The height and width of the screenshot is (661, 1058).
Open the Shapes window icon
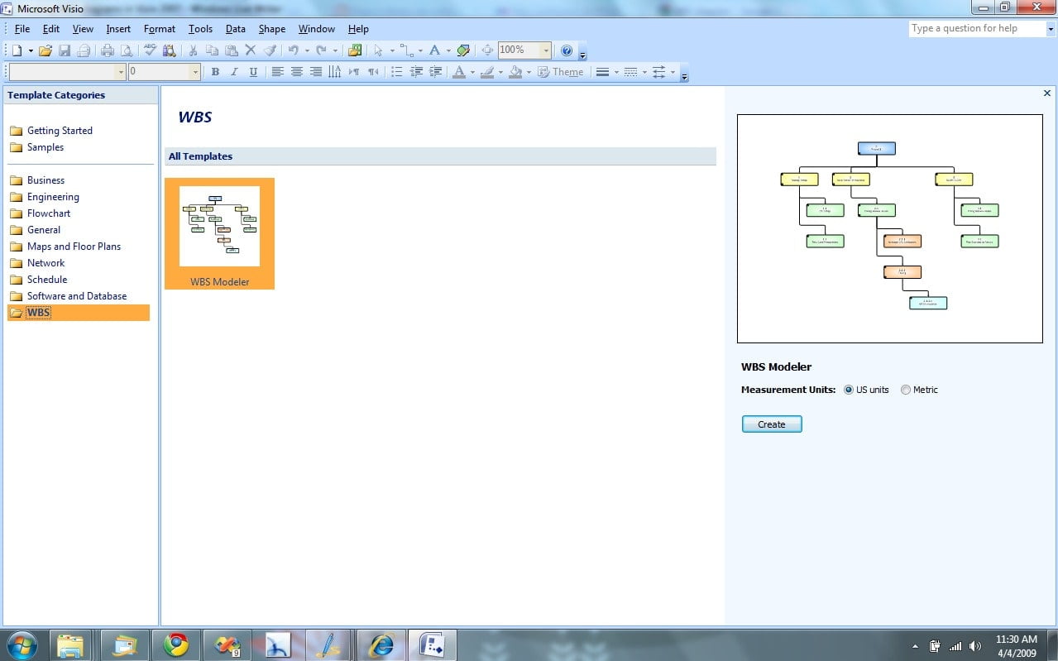tap(356, 50)
